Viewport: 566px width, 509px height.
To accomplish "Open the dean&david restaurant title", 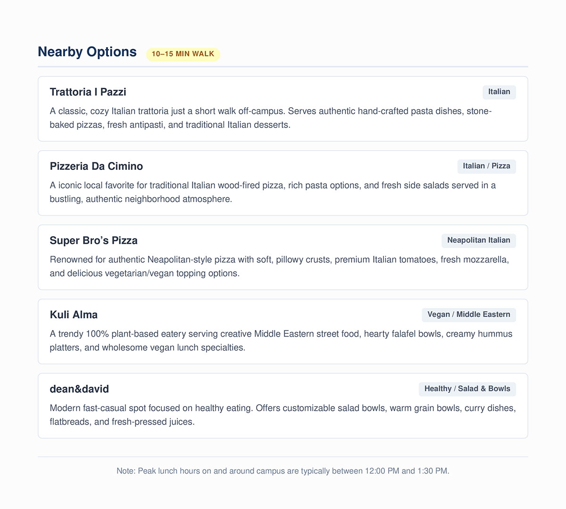I will pos(79,389).
